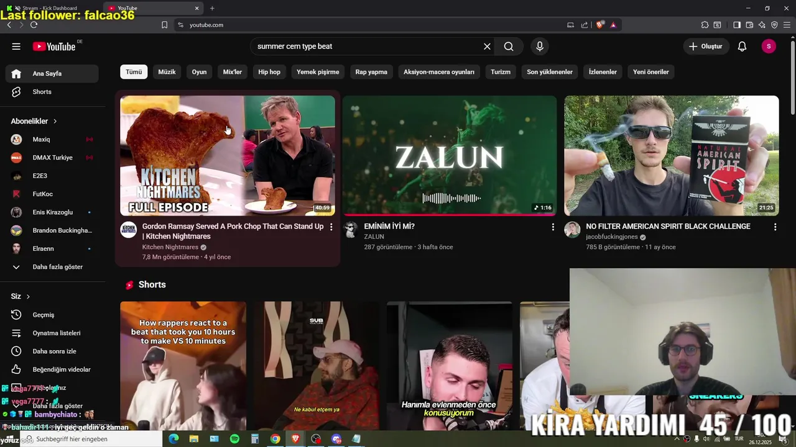The width and height of the screenshot is (796, 447).
Task: Open Shorts in the sidebar
Action: pos(52,92)
